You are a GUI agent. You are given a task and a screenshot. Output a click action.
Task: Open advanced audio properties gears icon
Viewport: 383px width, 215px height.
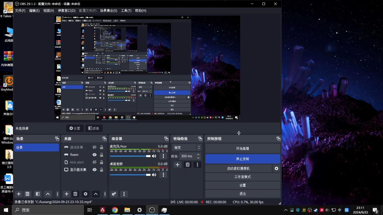[114, 194]
